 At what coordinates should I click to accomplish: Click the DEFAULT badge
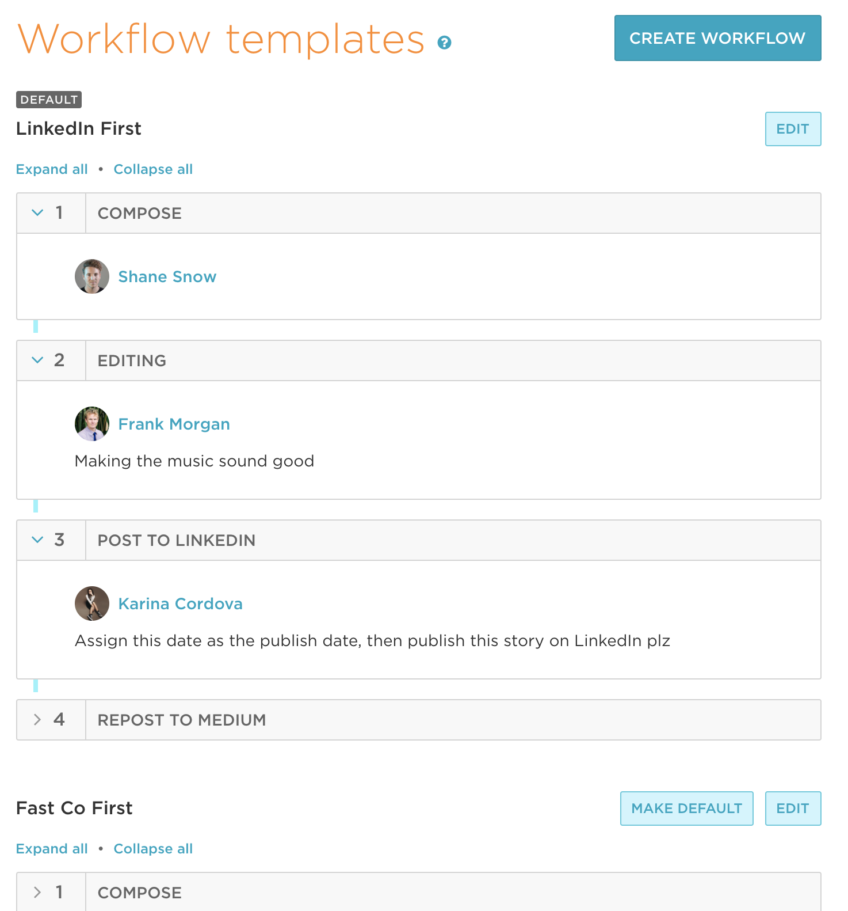coord(48,99)
